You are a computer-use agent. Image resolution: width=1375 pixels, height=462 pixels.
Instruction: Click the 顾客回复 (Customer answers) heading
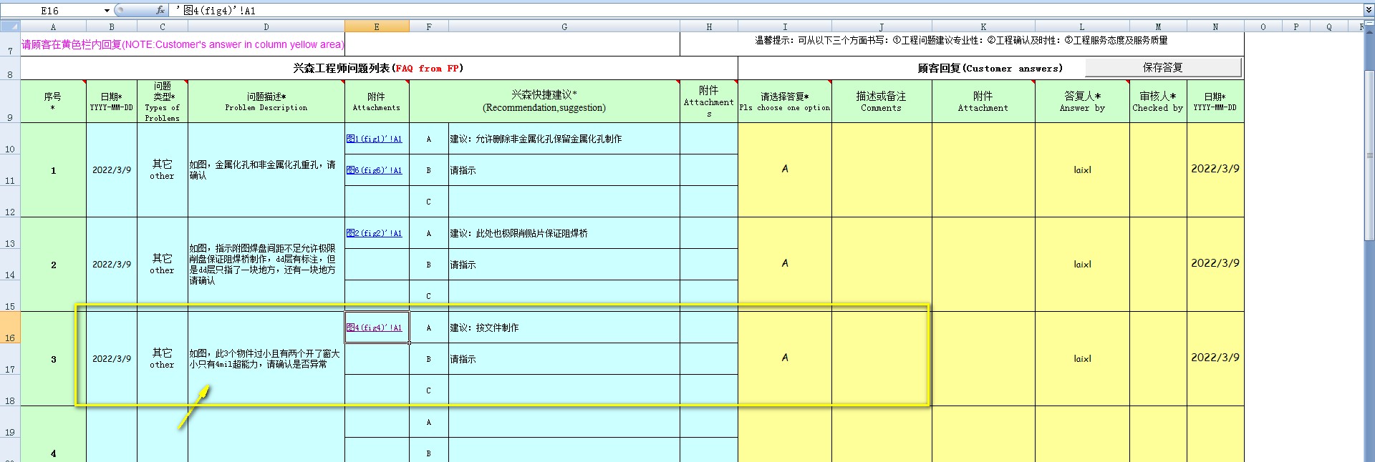pos(990,69)
